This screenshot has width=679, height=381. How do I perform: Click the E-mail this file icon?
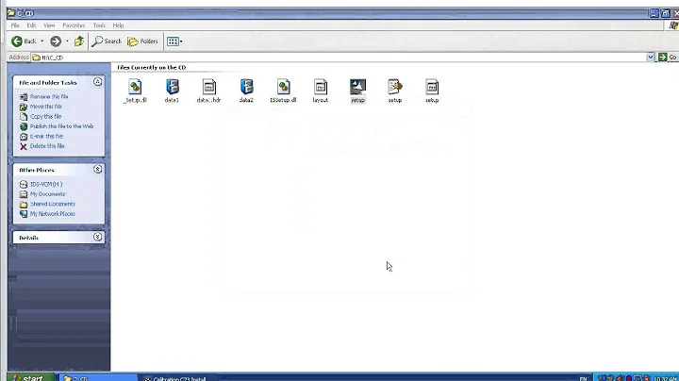(x=24, y=137)
